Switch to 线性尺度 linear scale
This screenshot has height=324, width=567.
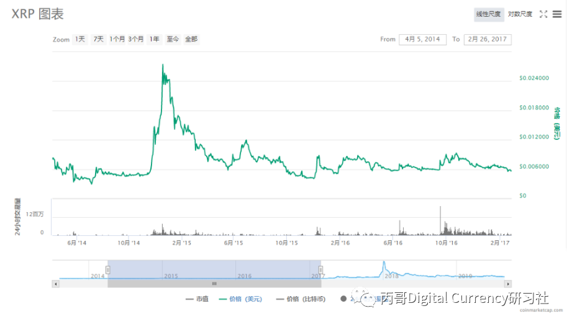[x=488, y=14]
